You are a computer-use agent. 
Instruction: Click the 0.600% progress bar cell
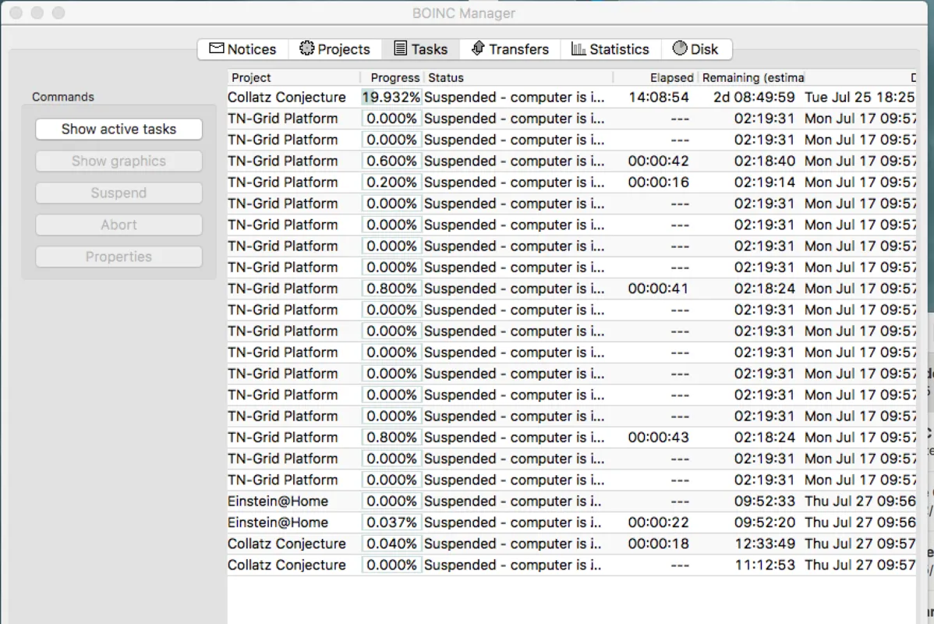point(391,161)
